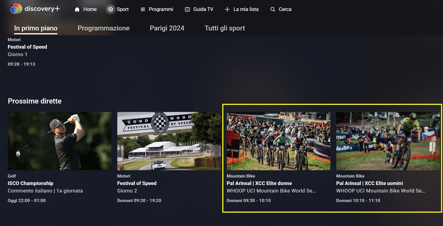Image resolution: width=443 pixels, height=226 pixels.
Task: Click the ISCO Championship title
Action: (x=30, y=183)
